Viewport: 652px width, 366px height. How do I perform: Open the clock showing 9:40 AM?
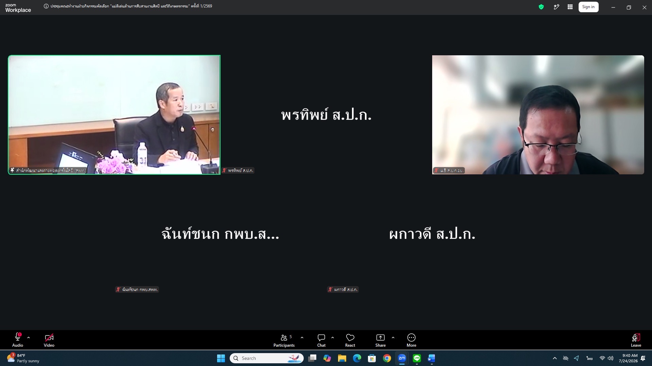[628, 358]
